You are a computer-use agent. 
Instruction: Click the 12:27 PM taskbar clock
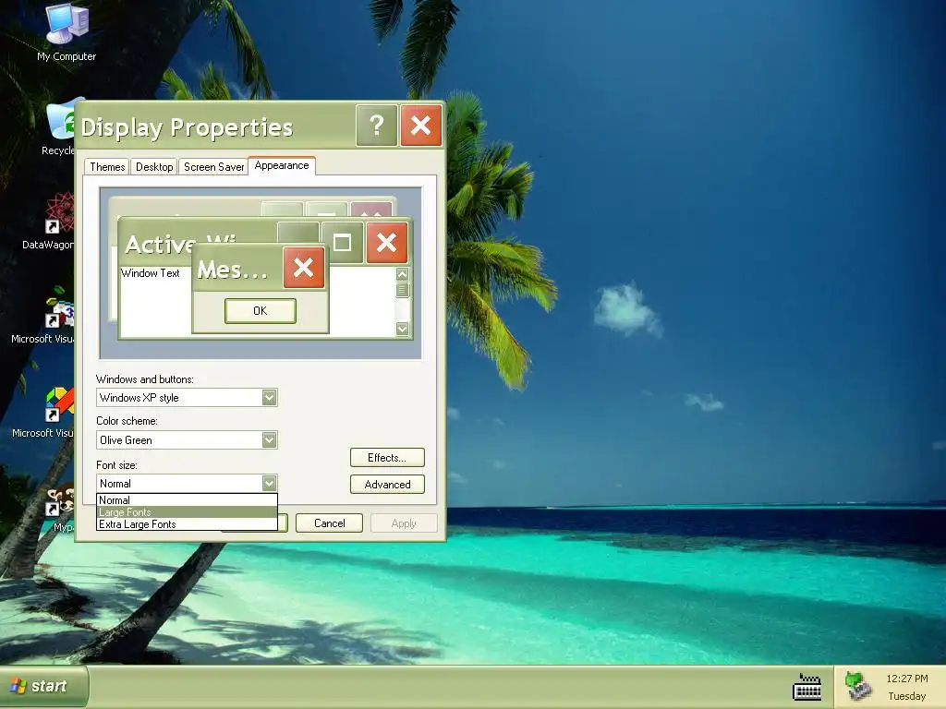[907, 679]
